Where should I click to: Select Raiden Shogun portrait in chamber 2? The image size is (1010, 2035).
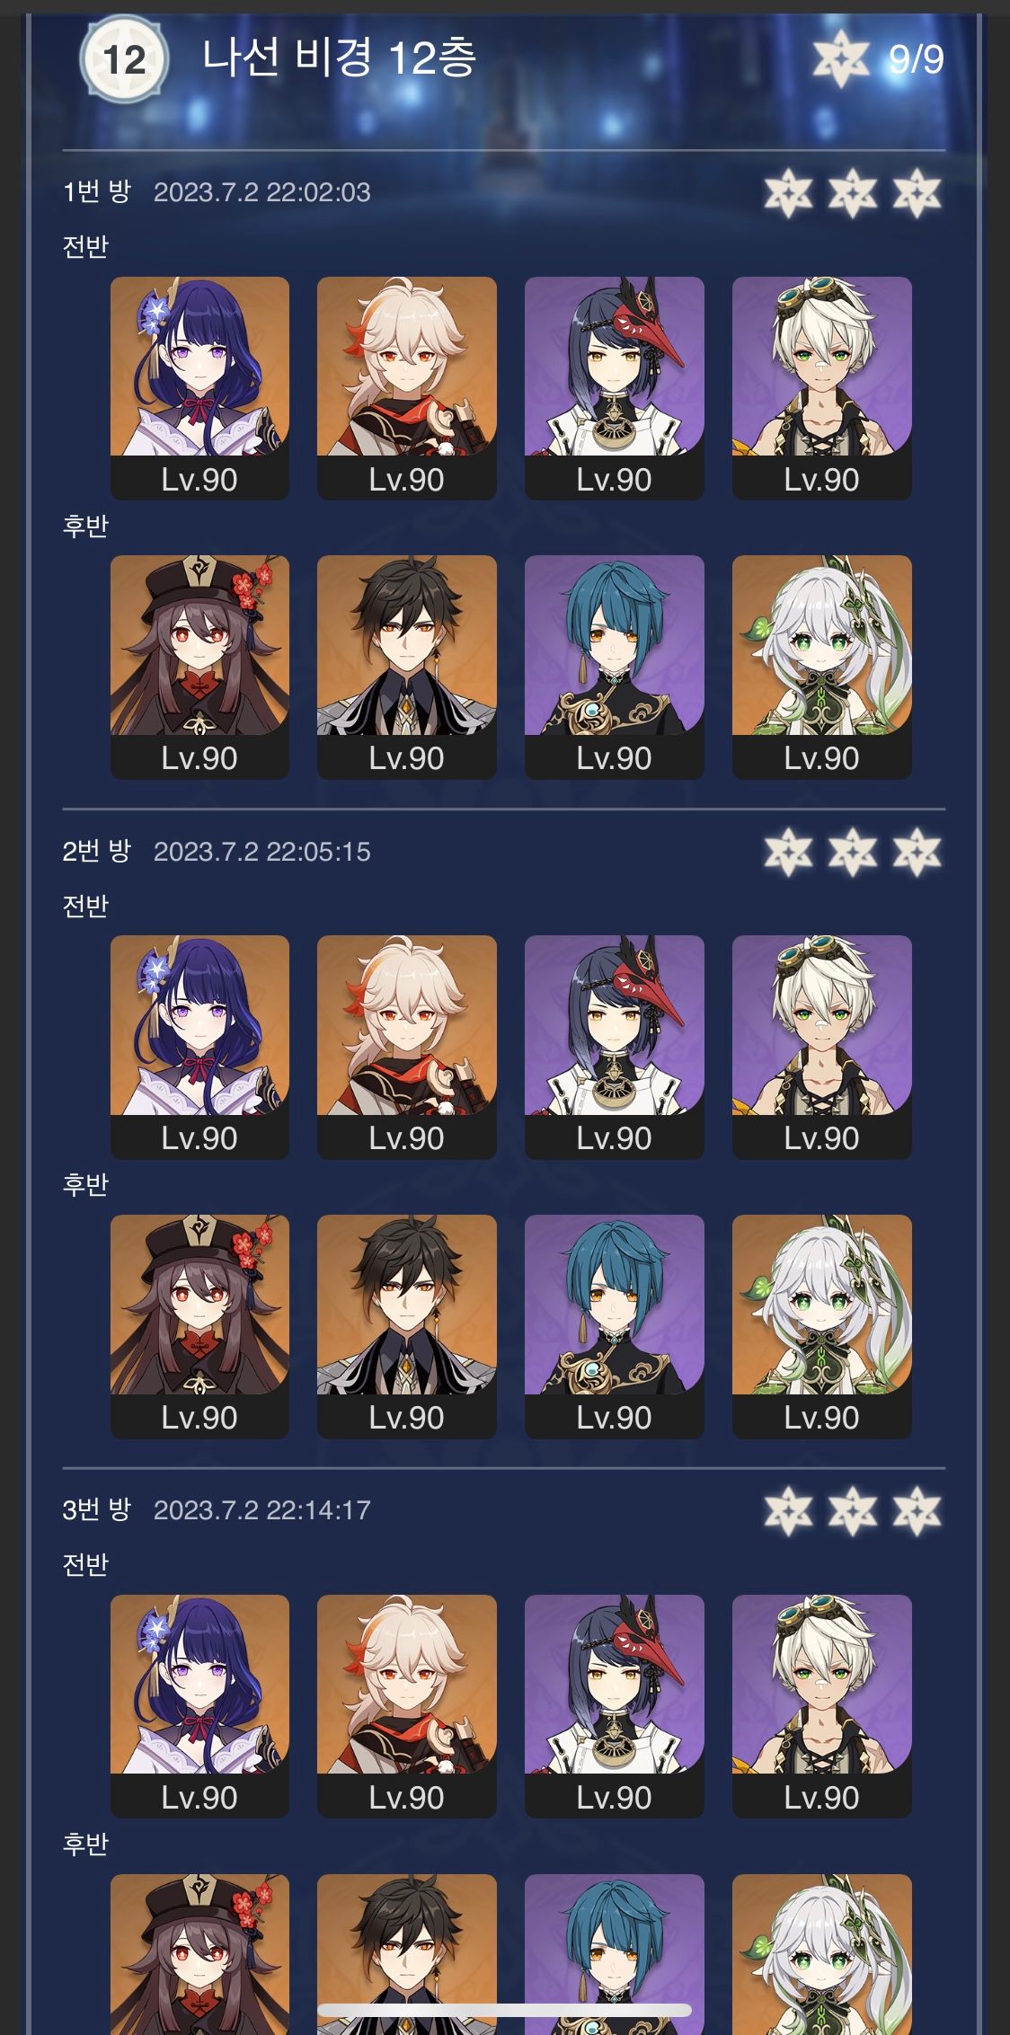[x=199, y=1047]
